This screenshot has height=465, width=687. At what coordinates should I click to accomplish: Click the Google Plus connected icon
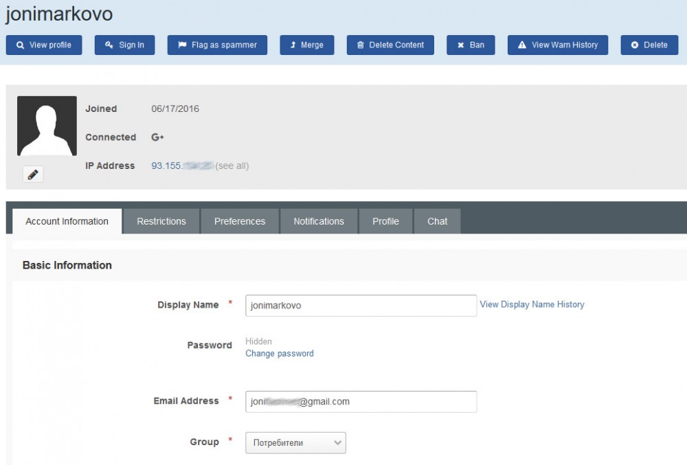157,137
